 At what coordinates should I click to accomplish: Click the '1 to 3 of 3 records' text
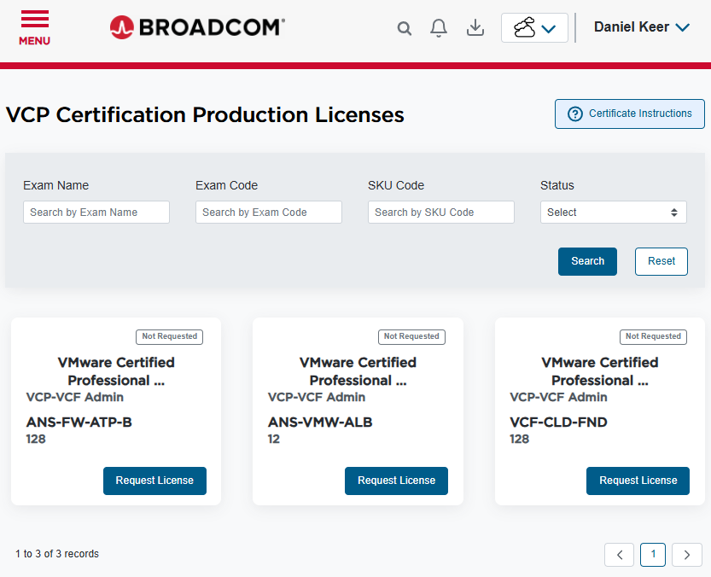(57, 554)
